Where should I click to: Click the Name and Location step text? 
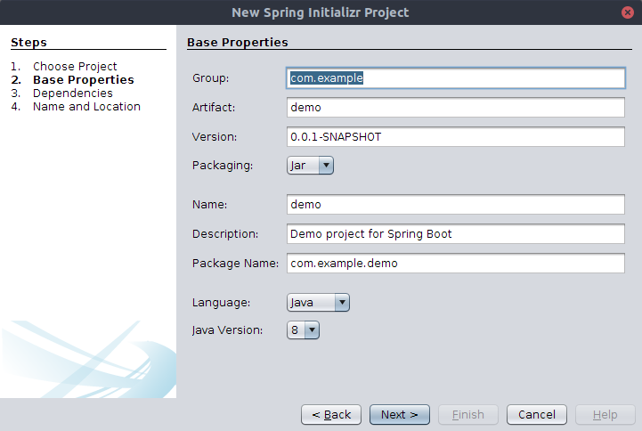pos(86,107)
